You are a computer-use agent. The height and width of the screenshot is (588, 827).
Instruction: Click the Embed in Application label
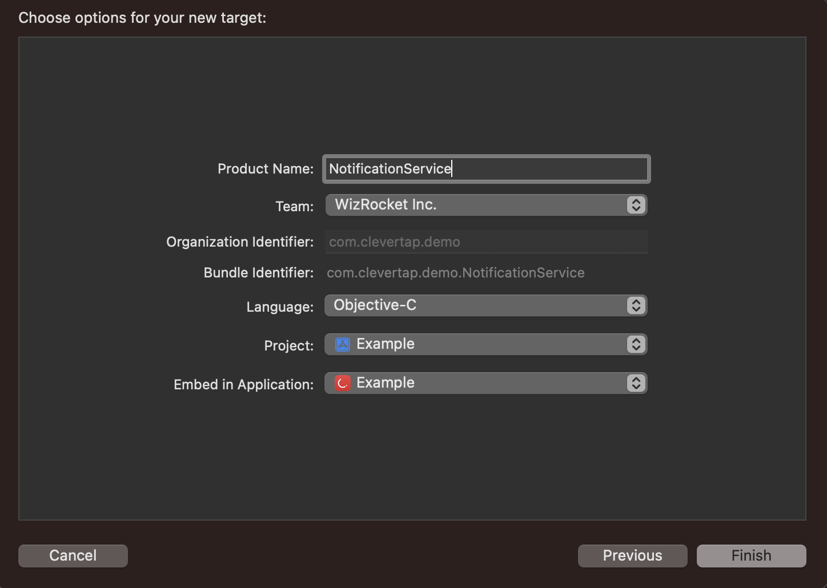(x=243, y=385)
